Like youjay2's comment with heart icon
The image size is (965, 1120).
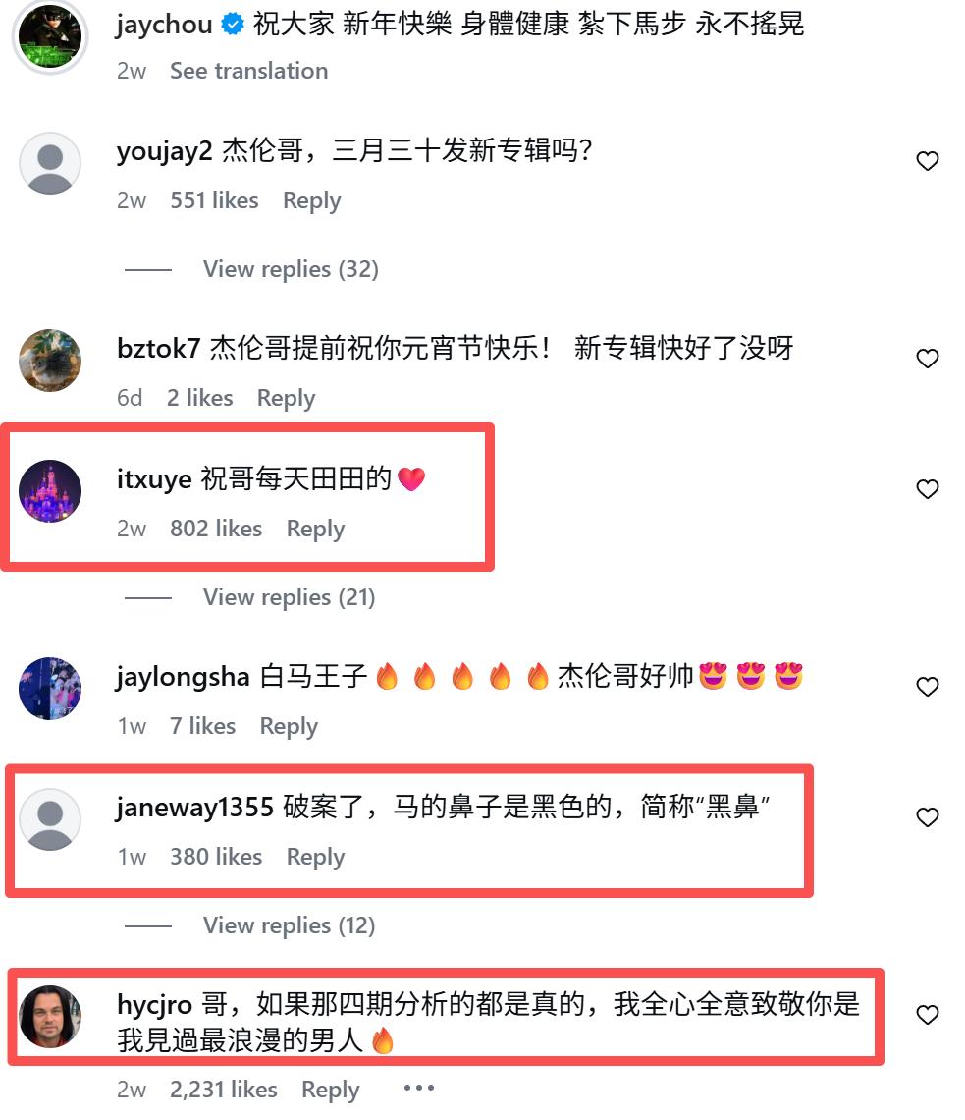(x=927, y=161)
